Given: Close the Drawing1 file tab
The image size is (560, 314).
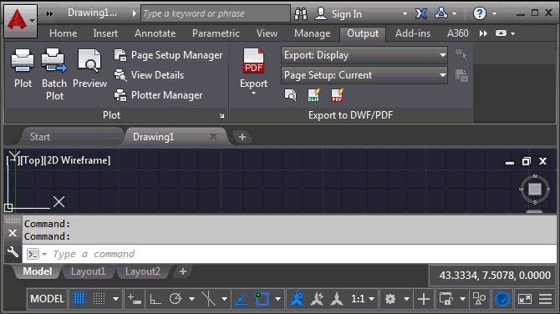Looking at the screenshot, I should [214, 137].
